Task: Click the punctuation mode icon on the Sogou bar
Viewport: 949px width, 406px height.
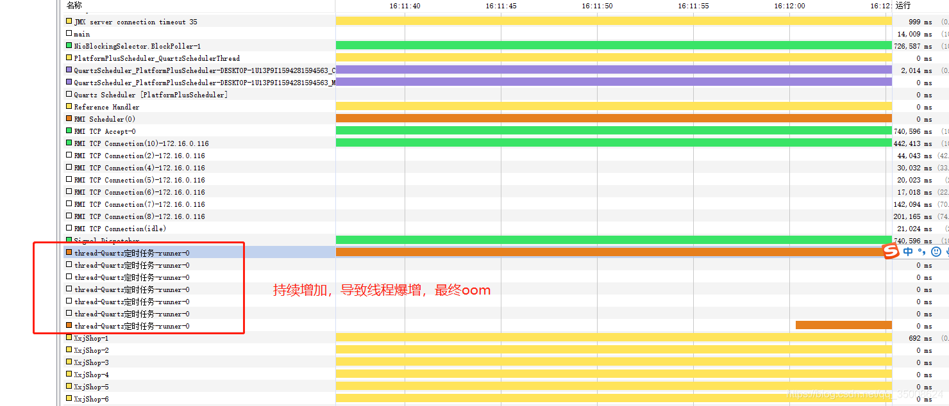Action: click(922, 251)
